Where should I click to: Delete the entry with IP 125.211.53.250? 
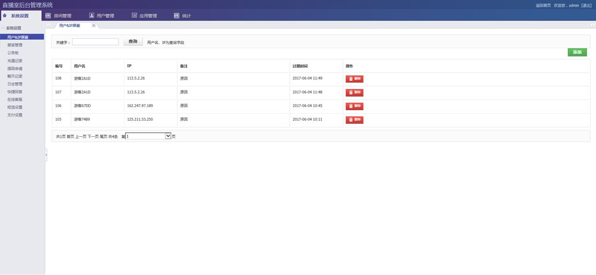click(x=355, y=120)
